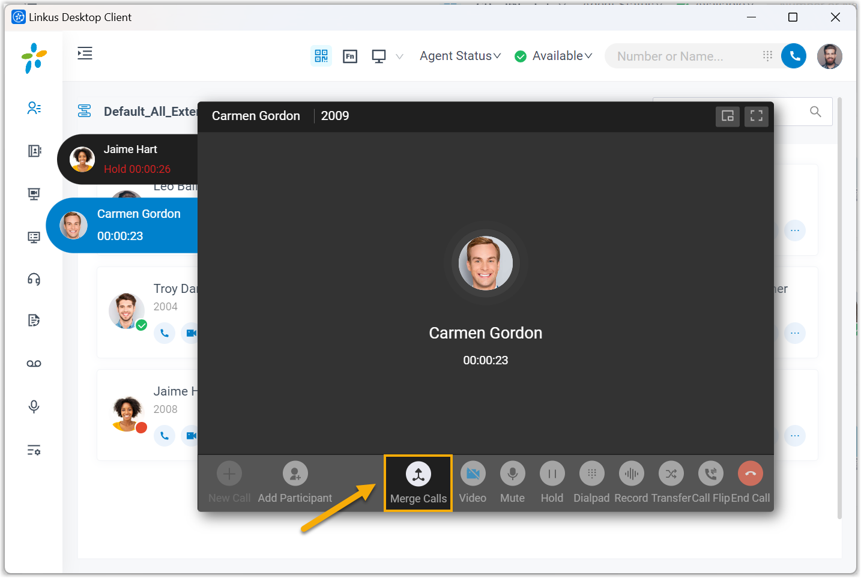Open the Available presence dropdown
The height and width of the screenshot is (578, 861).
(554, 56)
